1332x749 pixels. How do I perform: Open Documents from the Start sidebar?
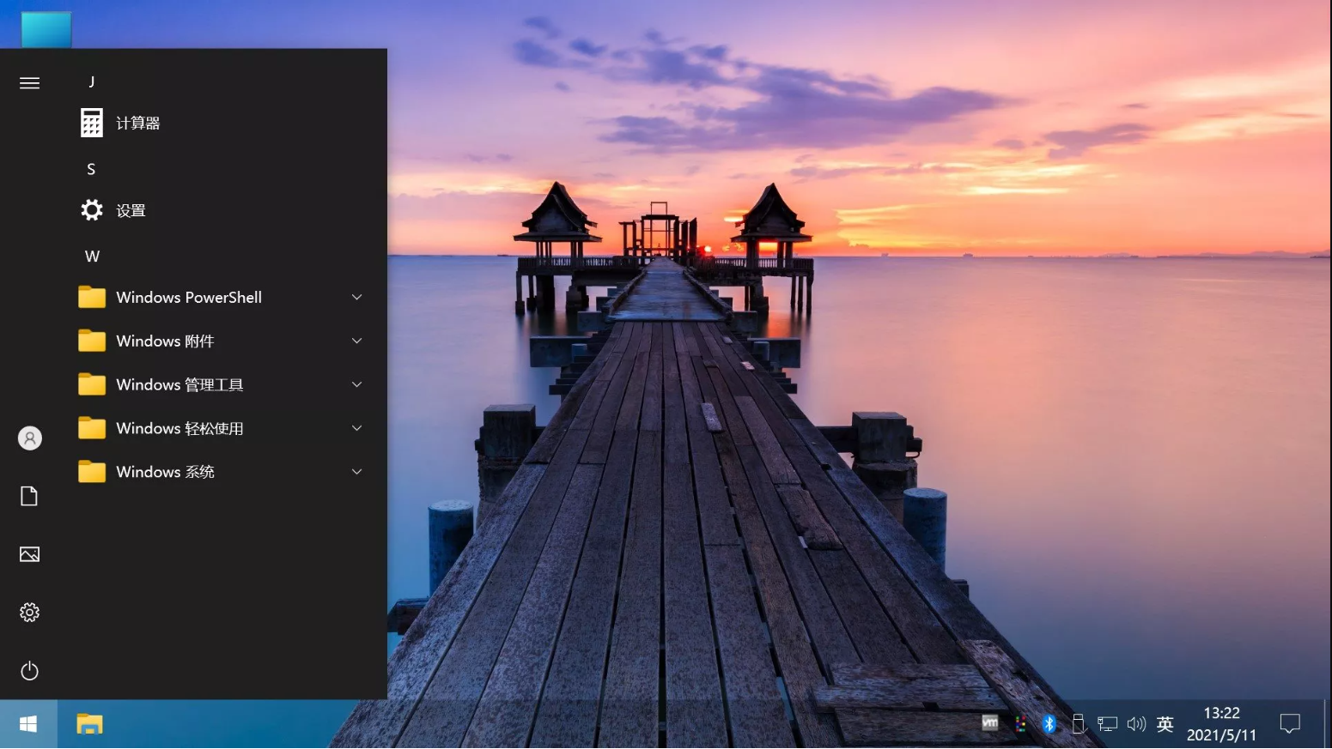(29, 496)
